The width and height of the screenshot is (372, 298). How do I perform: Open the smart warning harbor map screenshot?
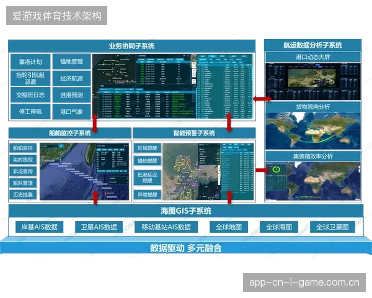coord(208,171)
